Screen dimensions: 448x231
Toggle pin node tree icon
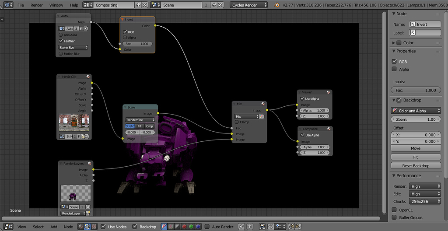pos(241,227)
